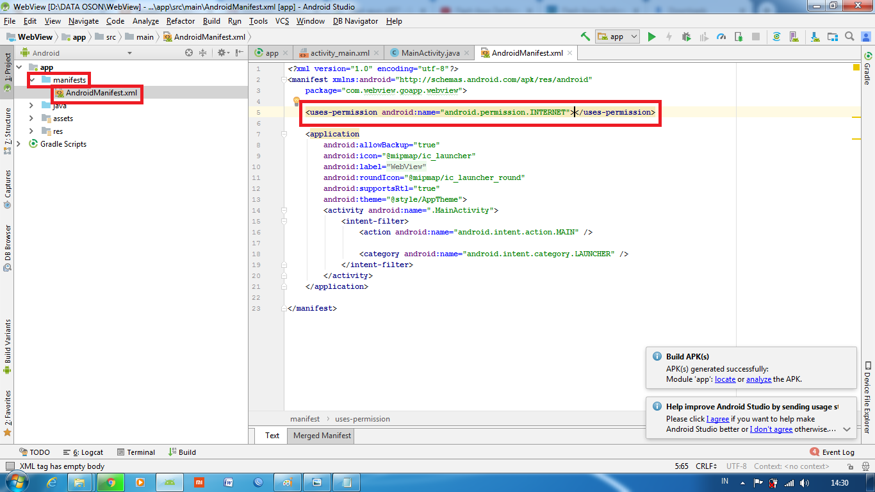Expand the java folder arrow

[31, 106]
